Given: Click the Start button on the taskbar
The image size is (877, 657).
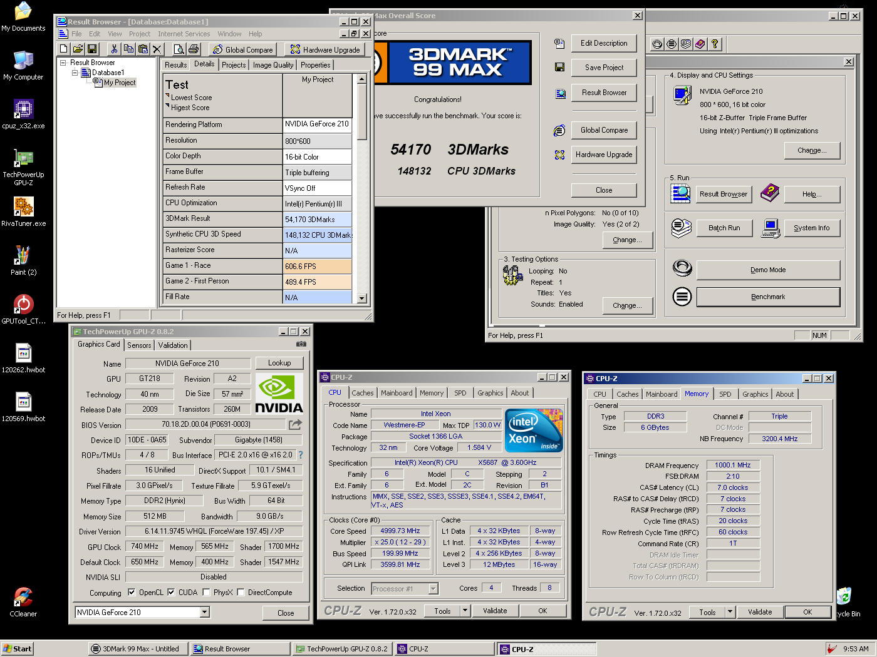Looking at the screenshot, I should point(17,649).
